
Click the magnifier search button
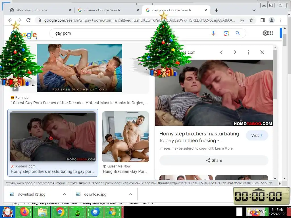238,33
